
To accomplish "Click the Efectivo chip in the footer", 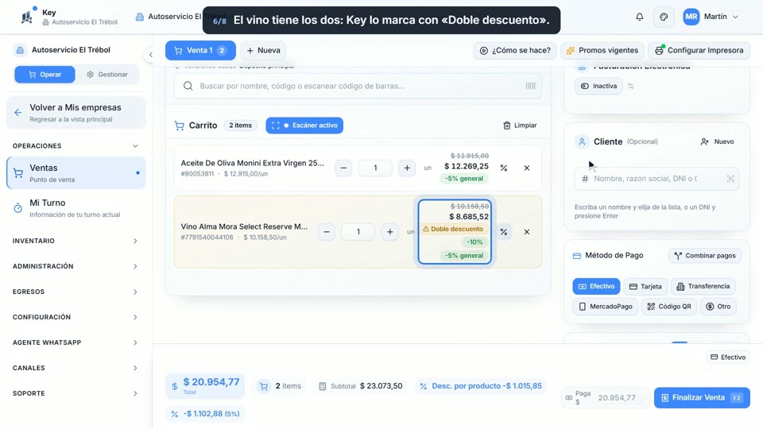I will click(728, 357).
